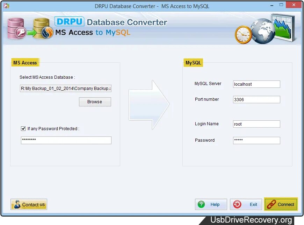The image size is (304, 225).
Task: Click the Exit button
Action: 246,204
